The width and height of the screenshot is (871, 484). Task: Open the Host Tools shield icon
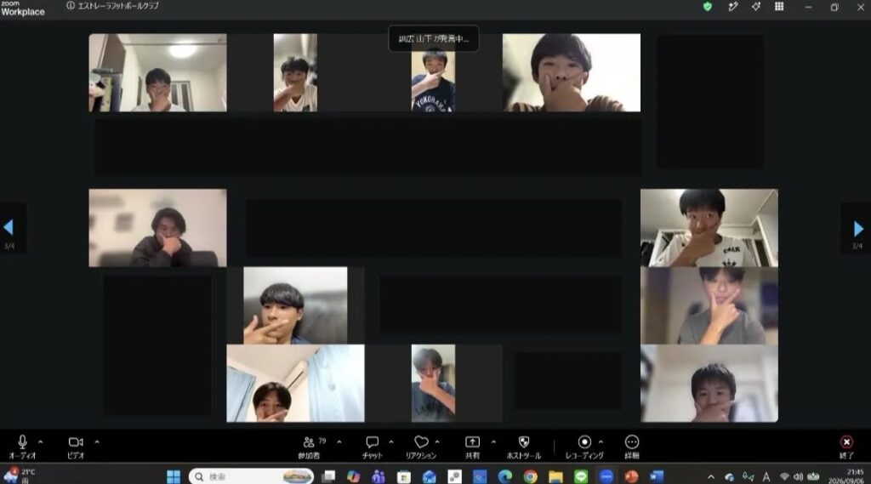coord(523,447)
